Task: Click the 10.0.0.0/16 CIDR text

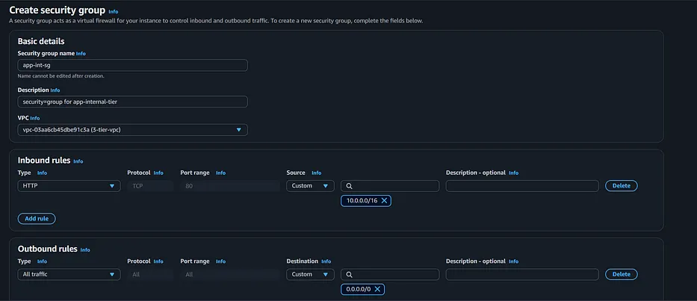Action: point(362,200)
